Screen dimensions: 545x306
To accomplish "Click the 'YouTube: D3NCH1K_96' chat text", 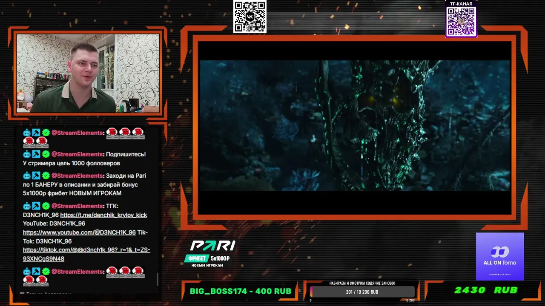I will pyautogui.click(x=54, y=224).
